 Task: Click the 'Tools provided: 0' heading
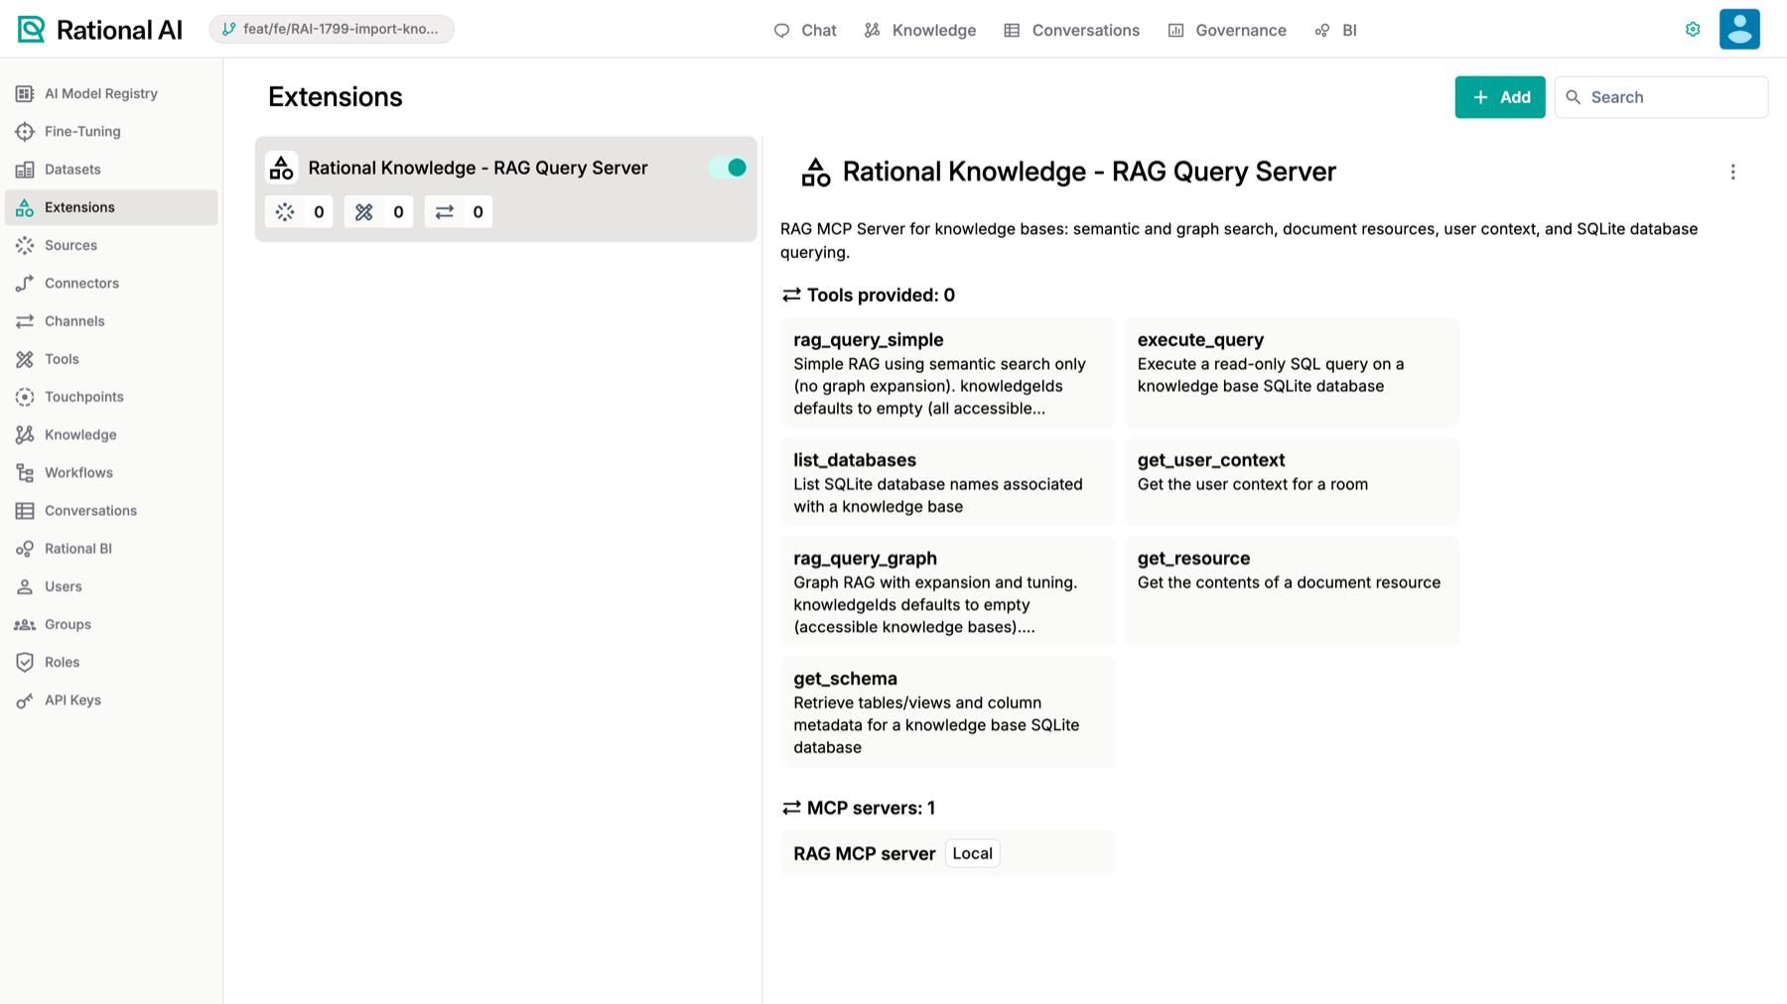point(869,296)
